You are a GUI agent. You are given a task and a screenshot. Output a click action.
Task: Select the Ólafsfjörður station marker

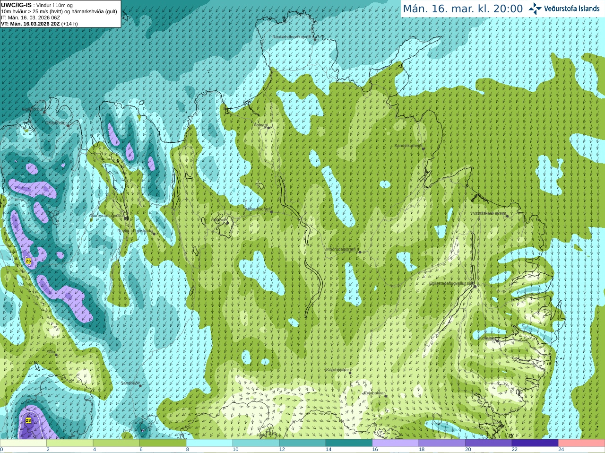(x=68, y=126)
